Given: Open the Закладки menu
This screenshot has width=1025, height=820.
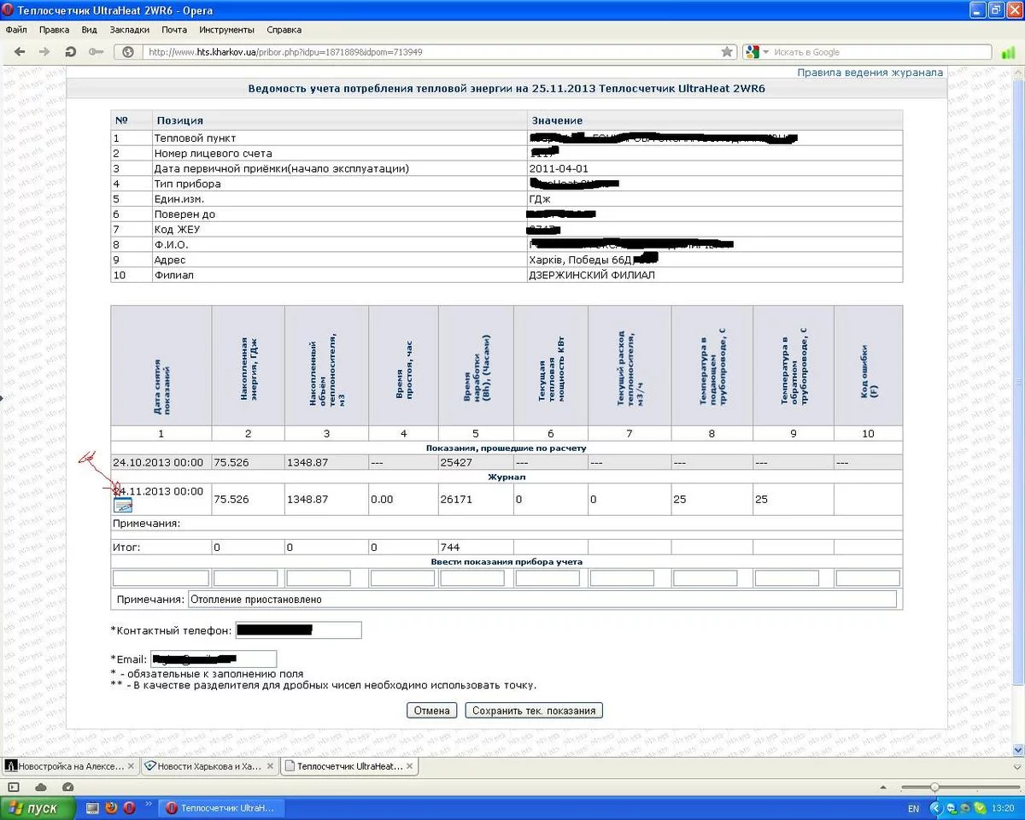Looking at the screenshot, I should click(x=130, y=29).
